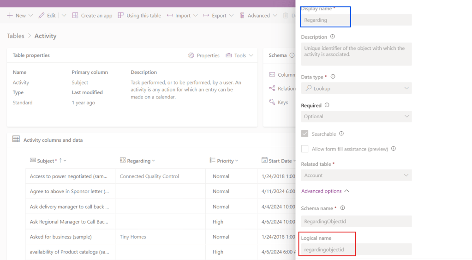
Task: Expand the Import dropdown chevron
Action: coord(195,15)
